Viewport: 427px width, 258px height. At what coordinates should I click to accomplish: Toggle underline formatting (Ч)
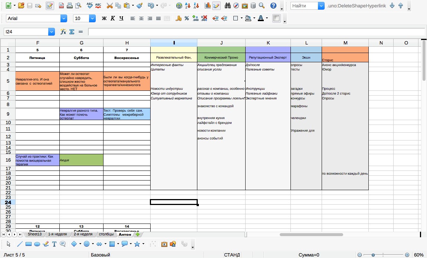pos(121,18)
